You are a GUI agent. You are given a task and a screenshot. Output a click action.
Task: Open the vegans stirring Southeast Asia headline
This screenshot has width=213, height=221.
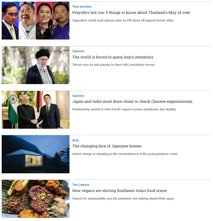pyautogui.click(x=119, y=191)
